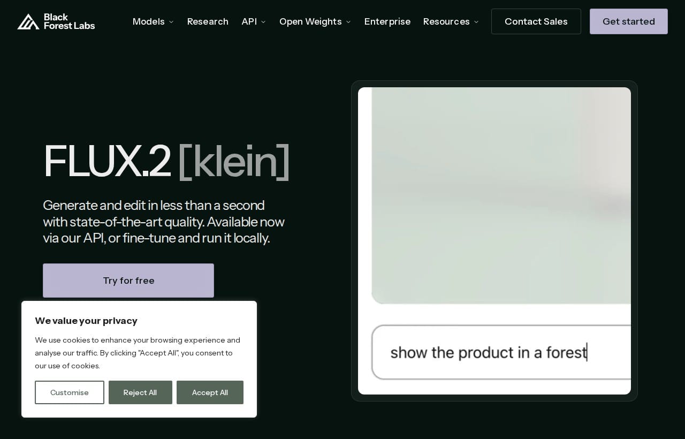Open the Resources menu
The width and height of the screenshot is (685, 439).
[x=446, y=21]
